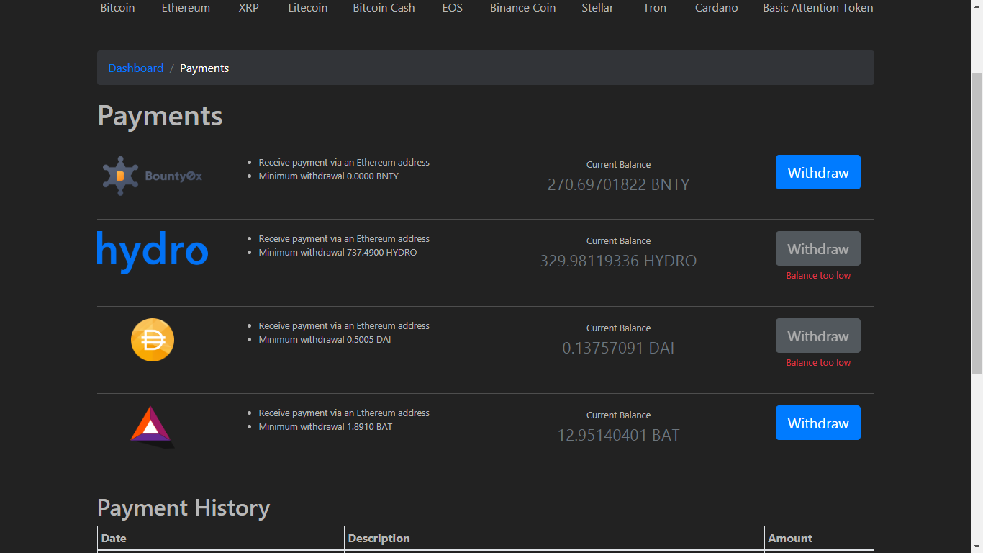Click the 12.95140401 BAT balance
This screenshot has height=553, width=983.
point(619,435)
